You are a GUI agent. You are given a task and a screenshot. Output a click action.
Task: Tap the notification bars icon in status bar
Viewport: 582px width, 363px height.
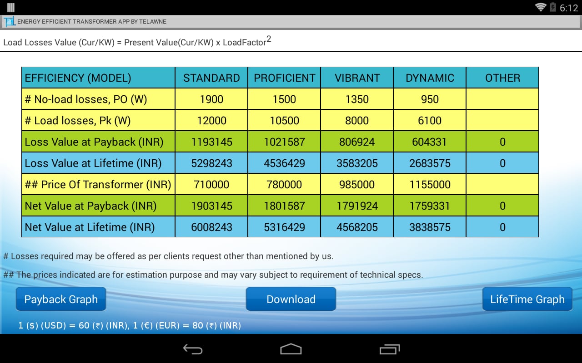click(x=10, y=7)
